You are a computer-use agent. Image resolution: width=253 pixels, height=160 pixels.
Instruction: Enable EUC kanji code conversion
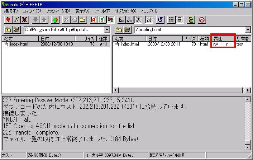(x=122, y=20)
